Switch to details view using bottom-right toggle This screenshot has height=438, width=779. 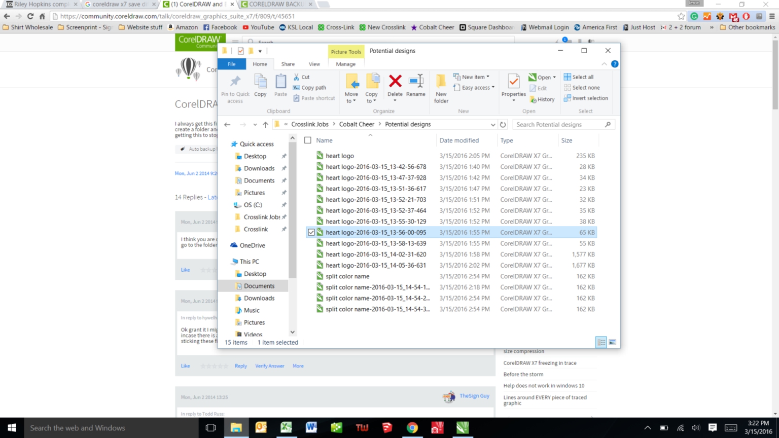pos(600,342)
